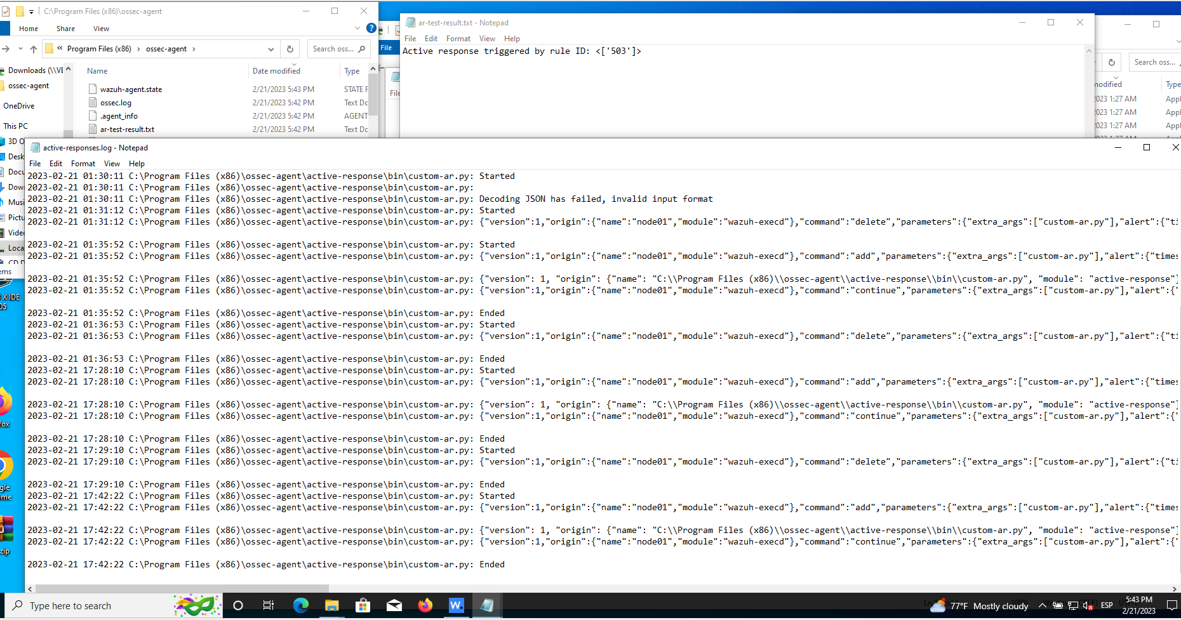Click the refresh icon in the address bar

[290, 49]
